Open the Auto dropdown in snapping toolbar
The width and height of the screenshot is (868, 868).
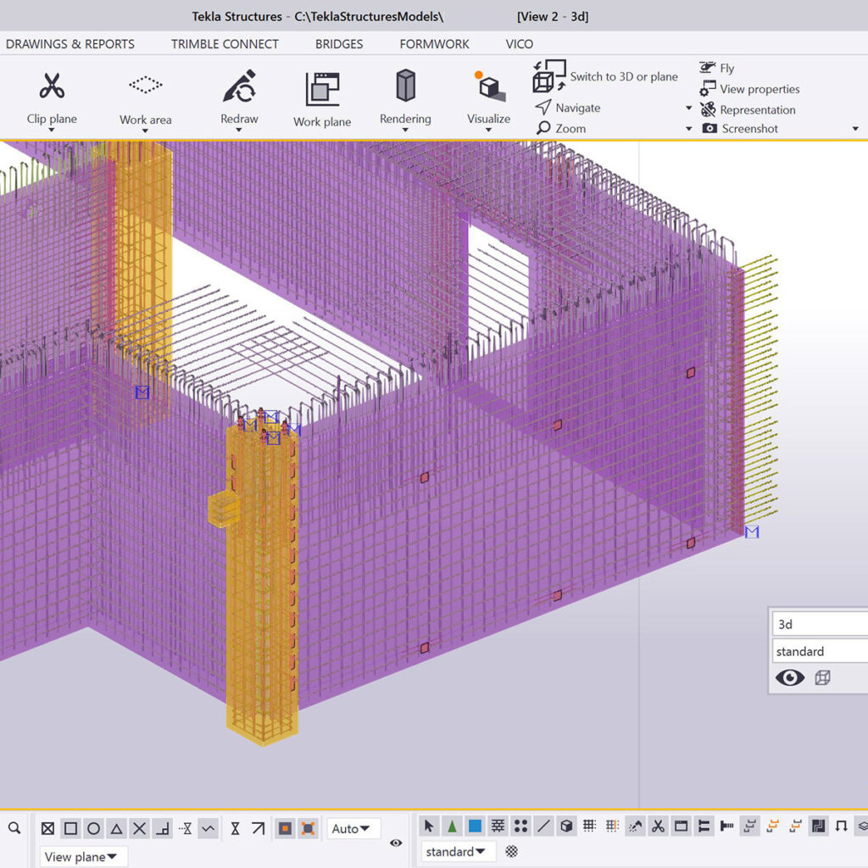click(353, 828)
